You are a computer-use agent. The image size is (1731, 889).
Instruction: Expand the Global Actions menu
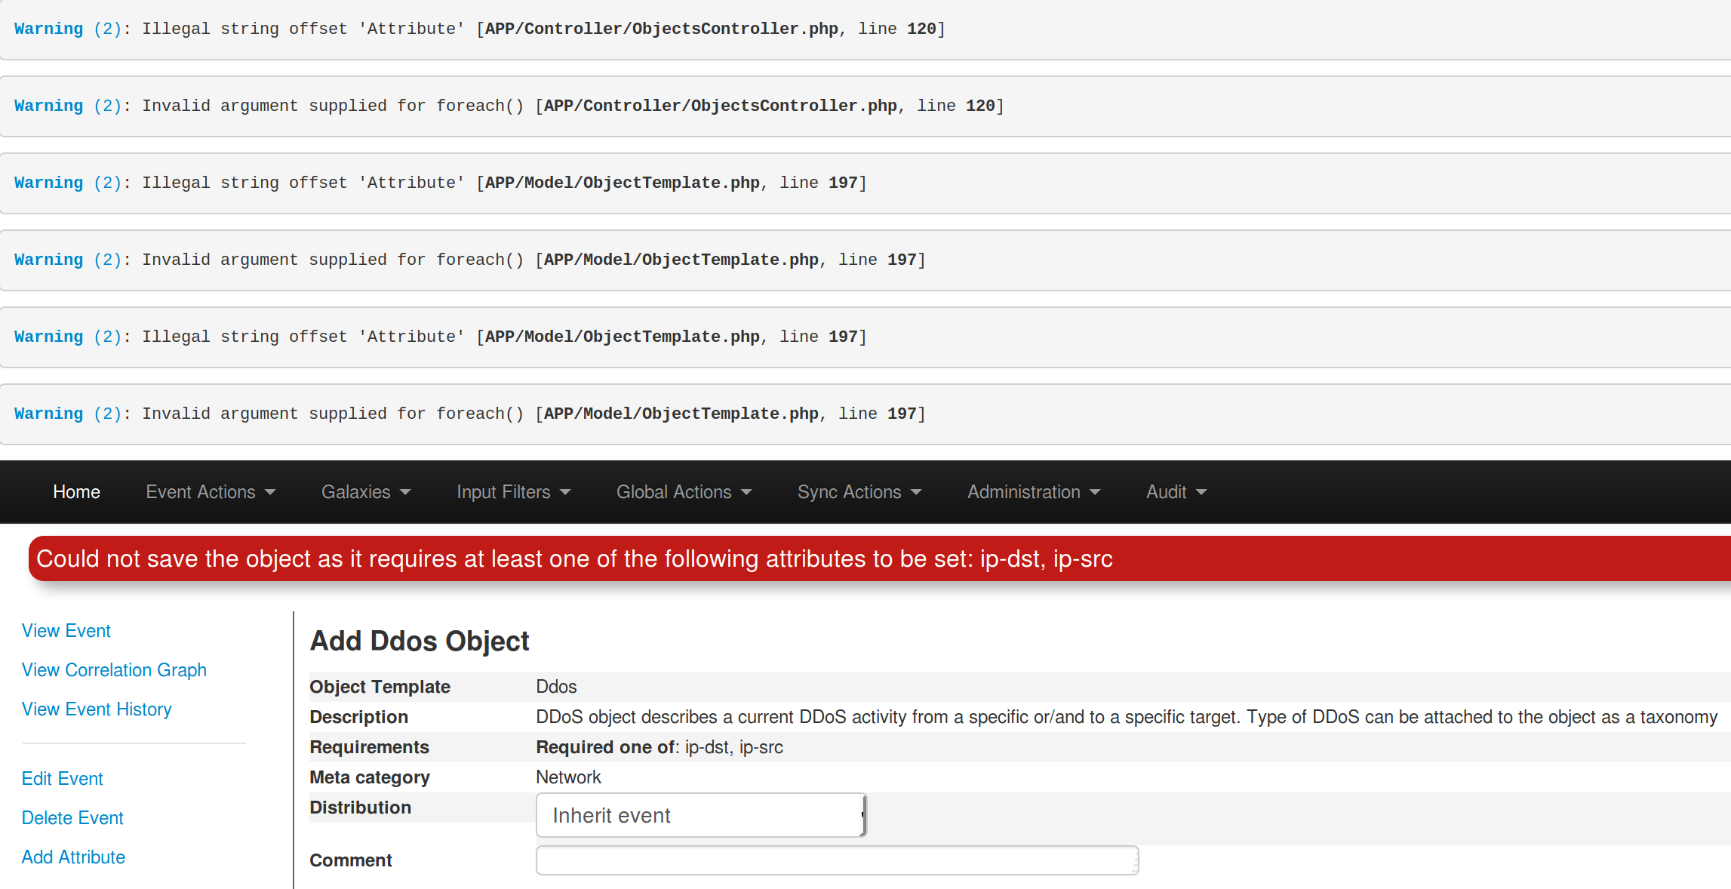coord(684,492)
